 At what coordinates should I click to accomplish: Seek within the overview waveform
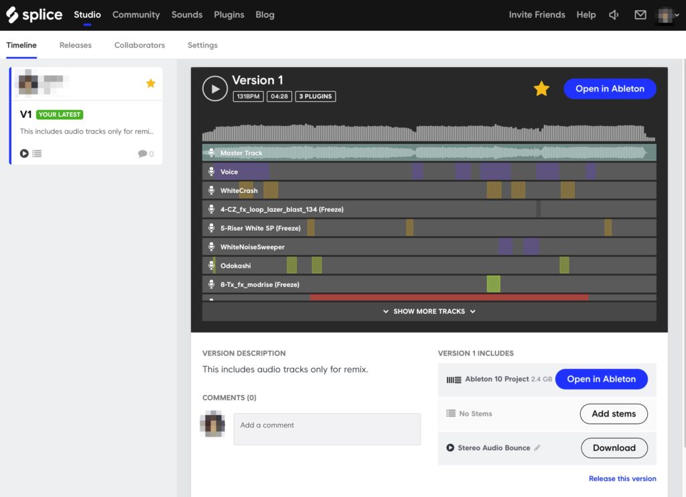429,132
